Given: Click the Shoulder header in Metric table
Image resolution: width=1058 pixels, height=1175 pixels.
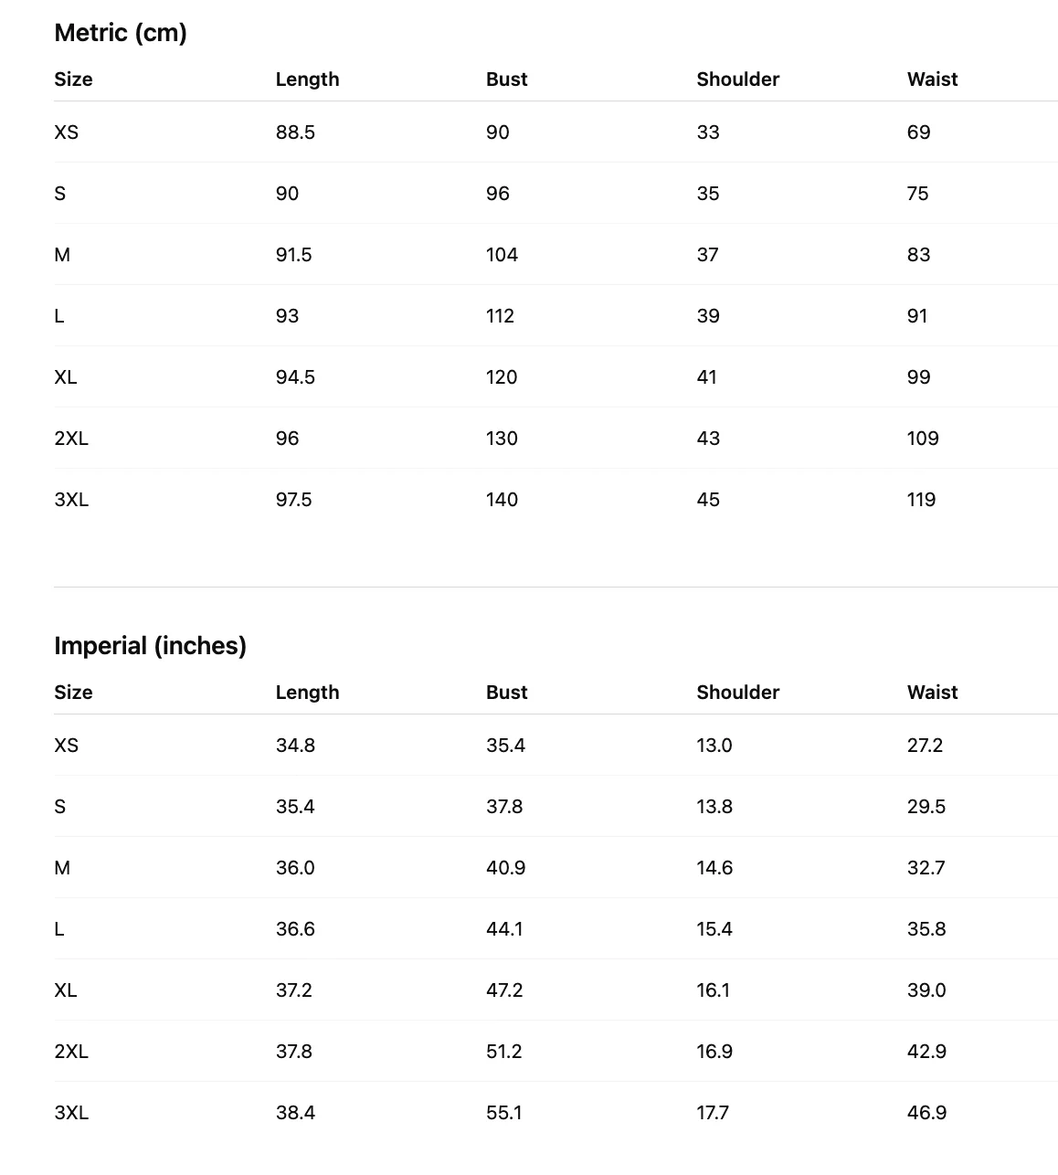Looking at the screenshot, I should click(738, 79).
